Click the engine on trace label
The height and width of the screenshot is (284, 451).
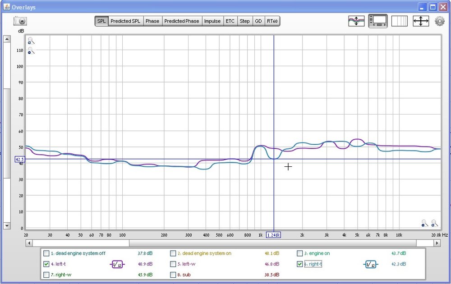[317, 253]
